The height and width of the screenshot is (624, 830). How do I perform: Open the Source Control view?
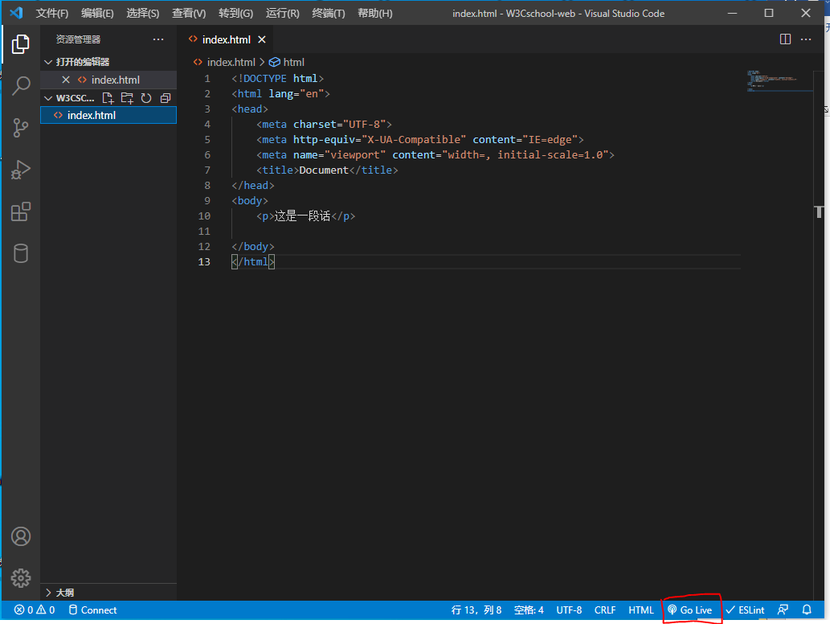tap(21, 127)
